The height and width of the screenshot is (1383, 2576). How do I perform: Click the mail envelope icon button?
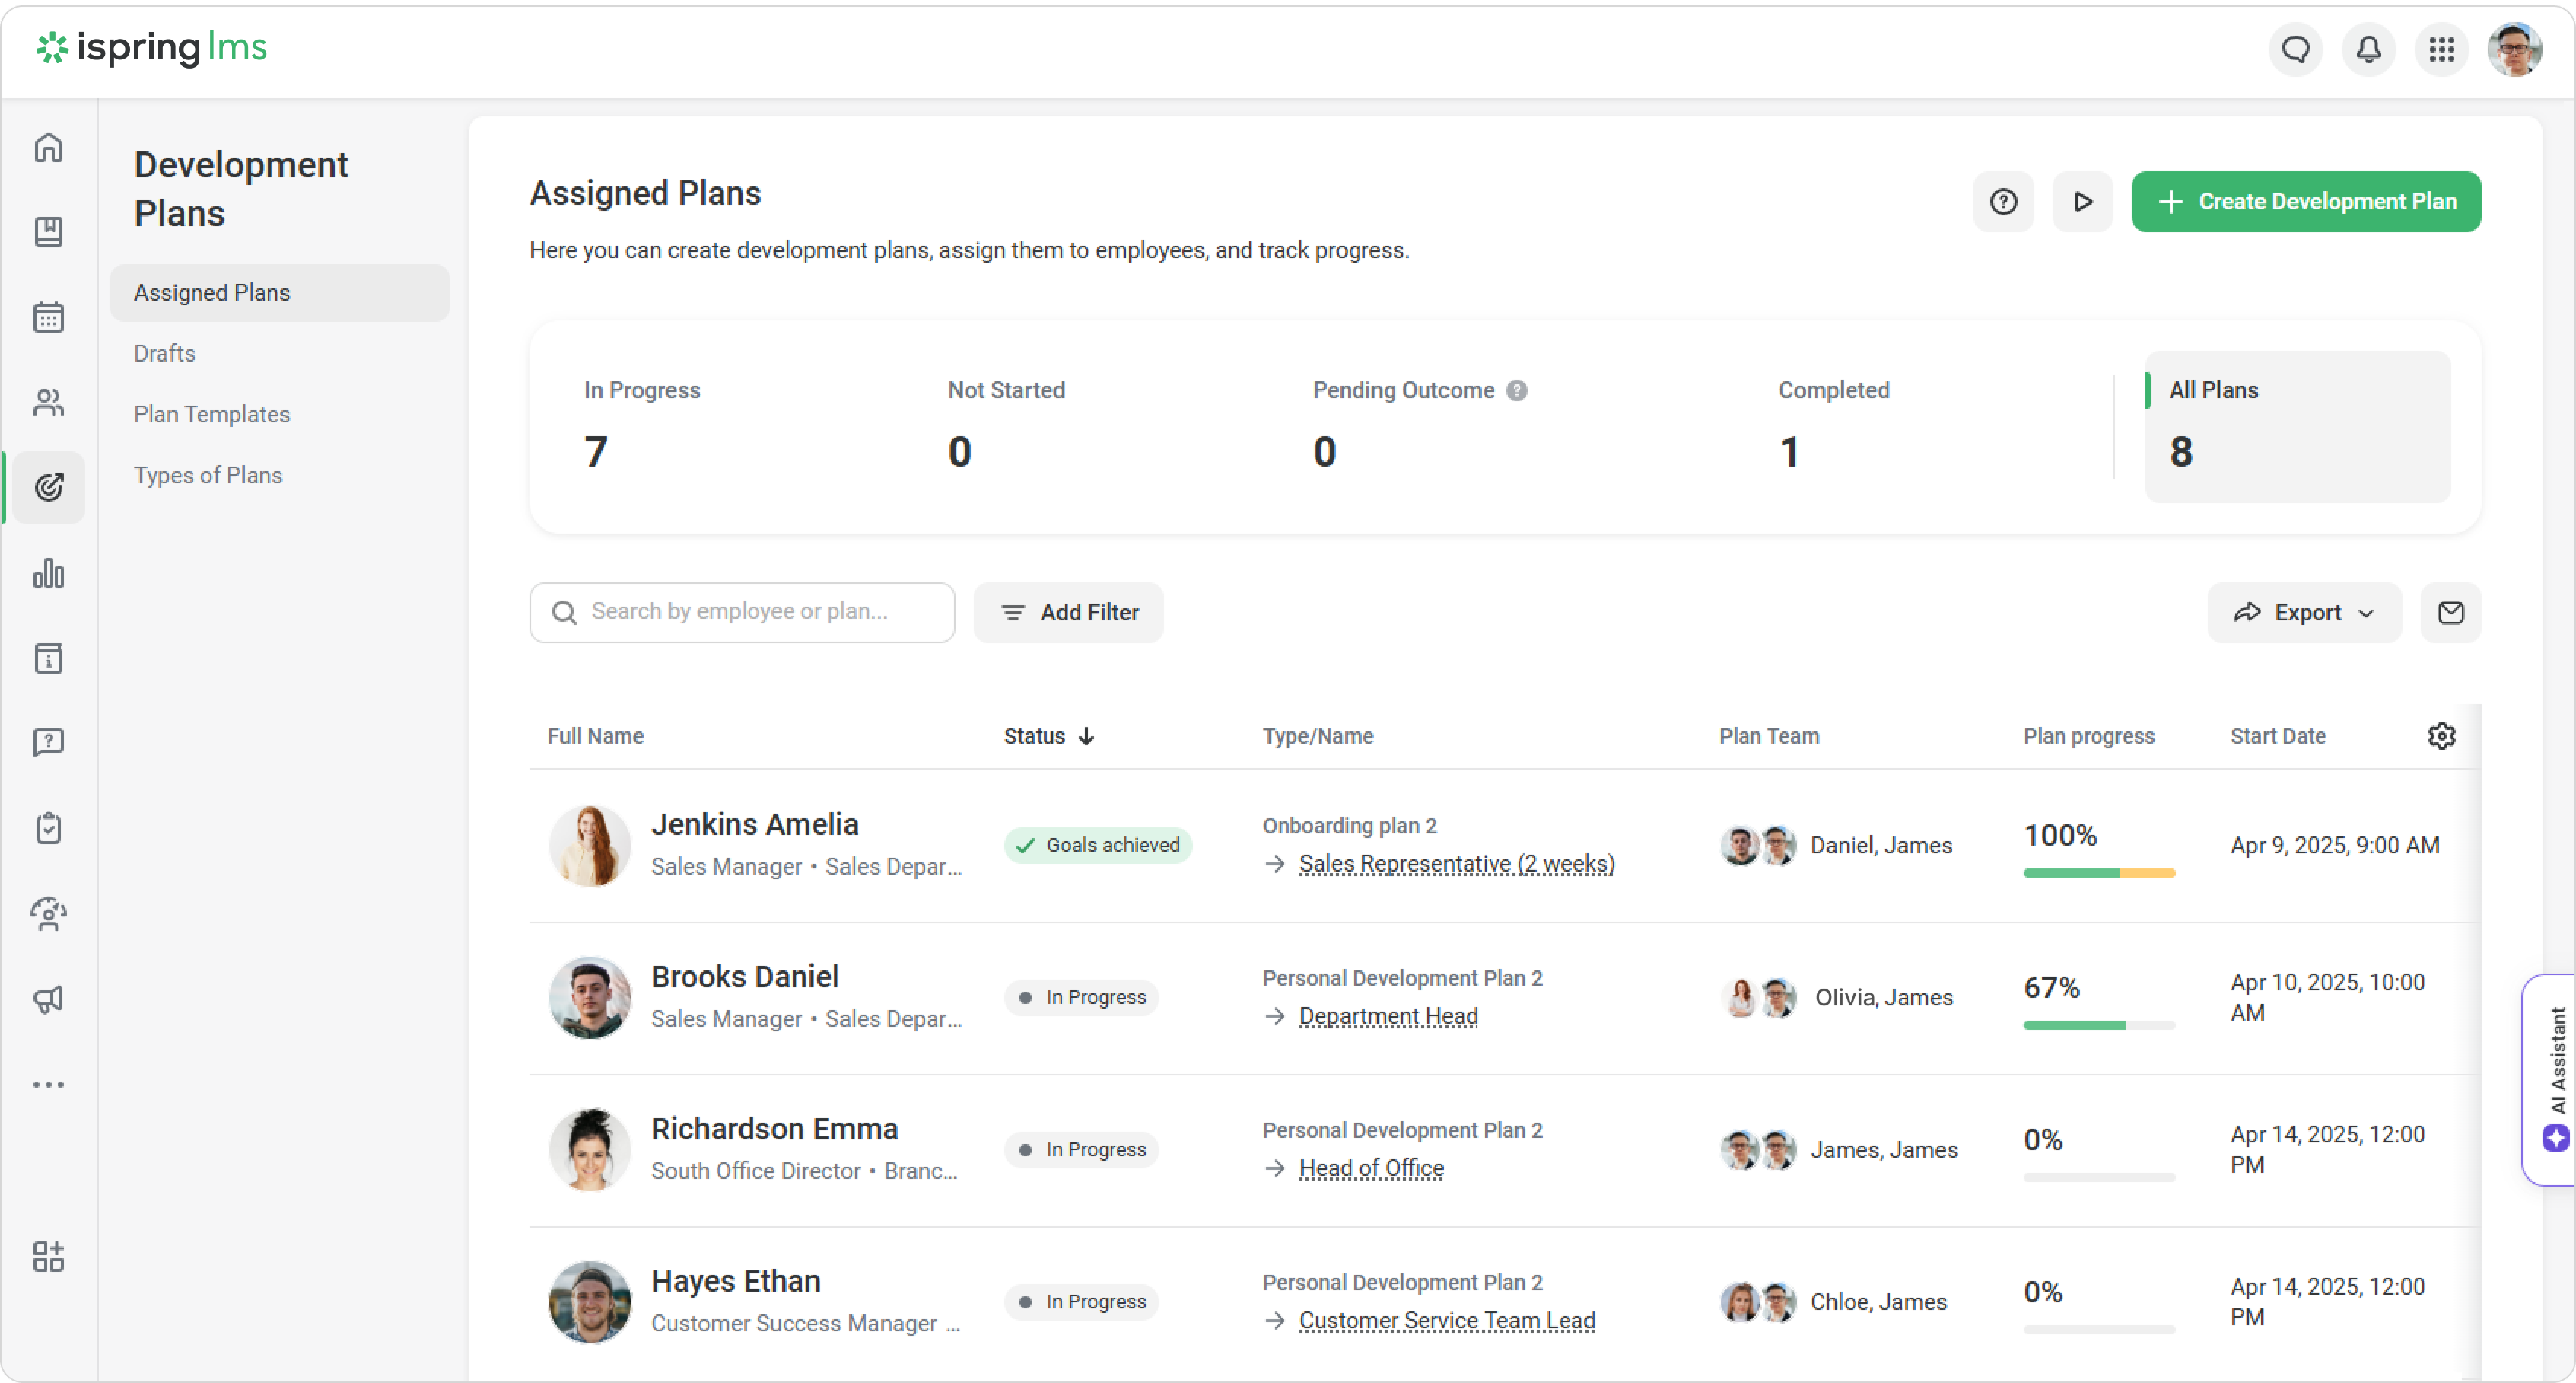pyautogui.click(x=2450, y=613)
